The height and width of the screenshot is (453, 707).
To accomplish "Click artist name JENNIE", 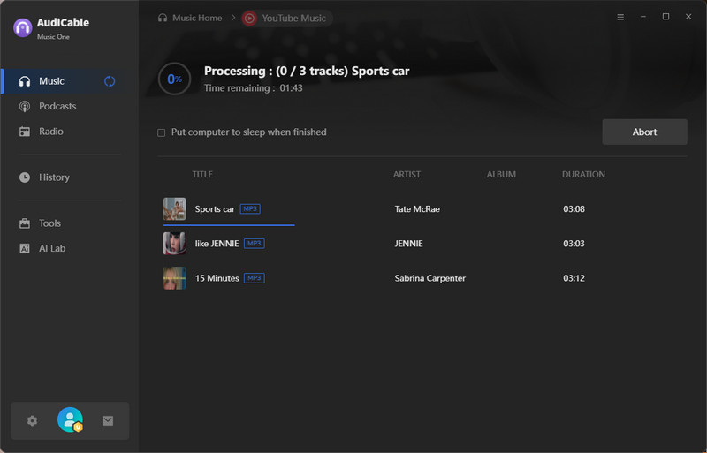I will [408, 244].
